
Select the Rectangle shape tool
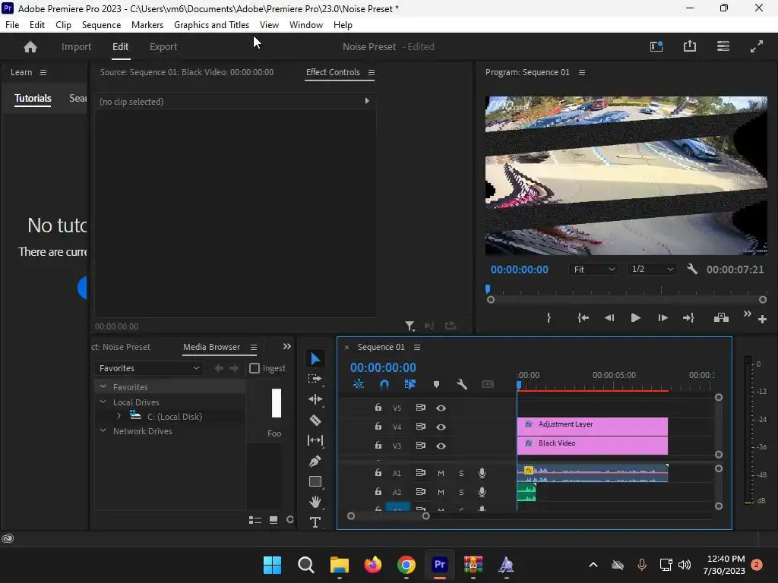pos(315,481)
